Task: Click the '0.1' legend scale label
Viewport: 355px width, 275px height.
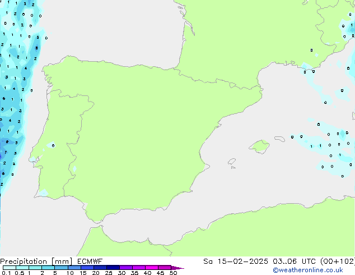Action: click(x=6, y=273)
